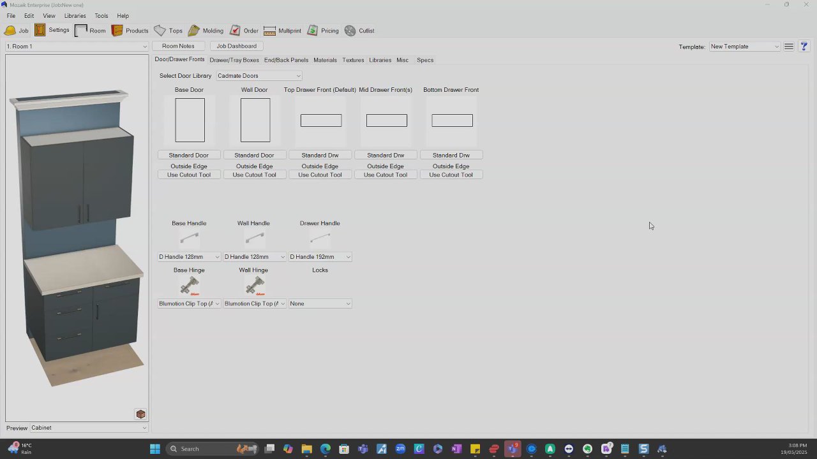Open the Base Hinge dropdown
The height and width of the screenshot is (459, 817).
(189, 303)
